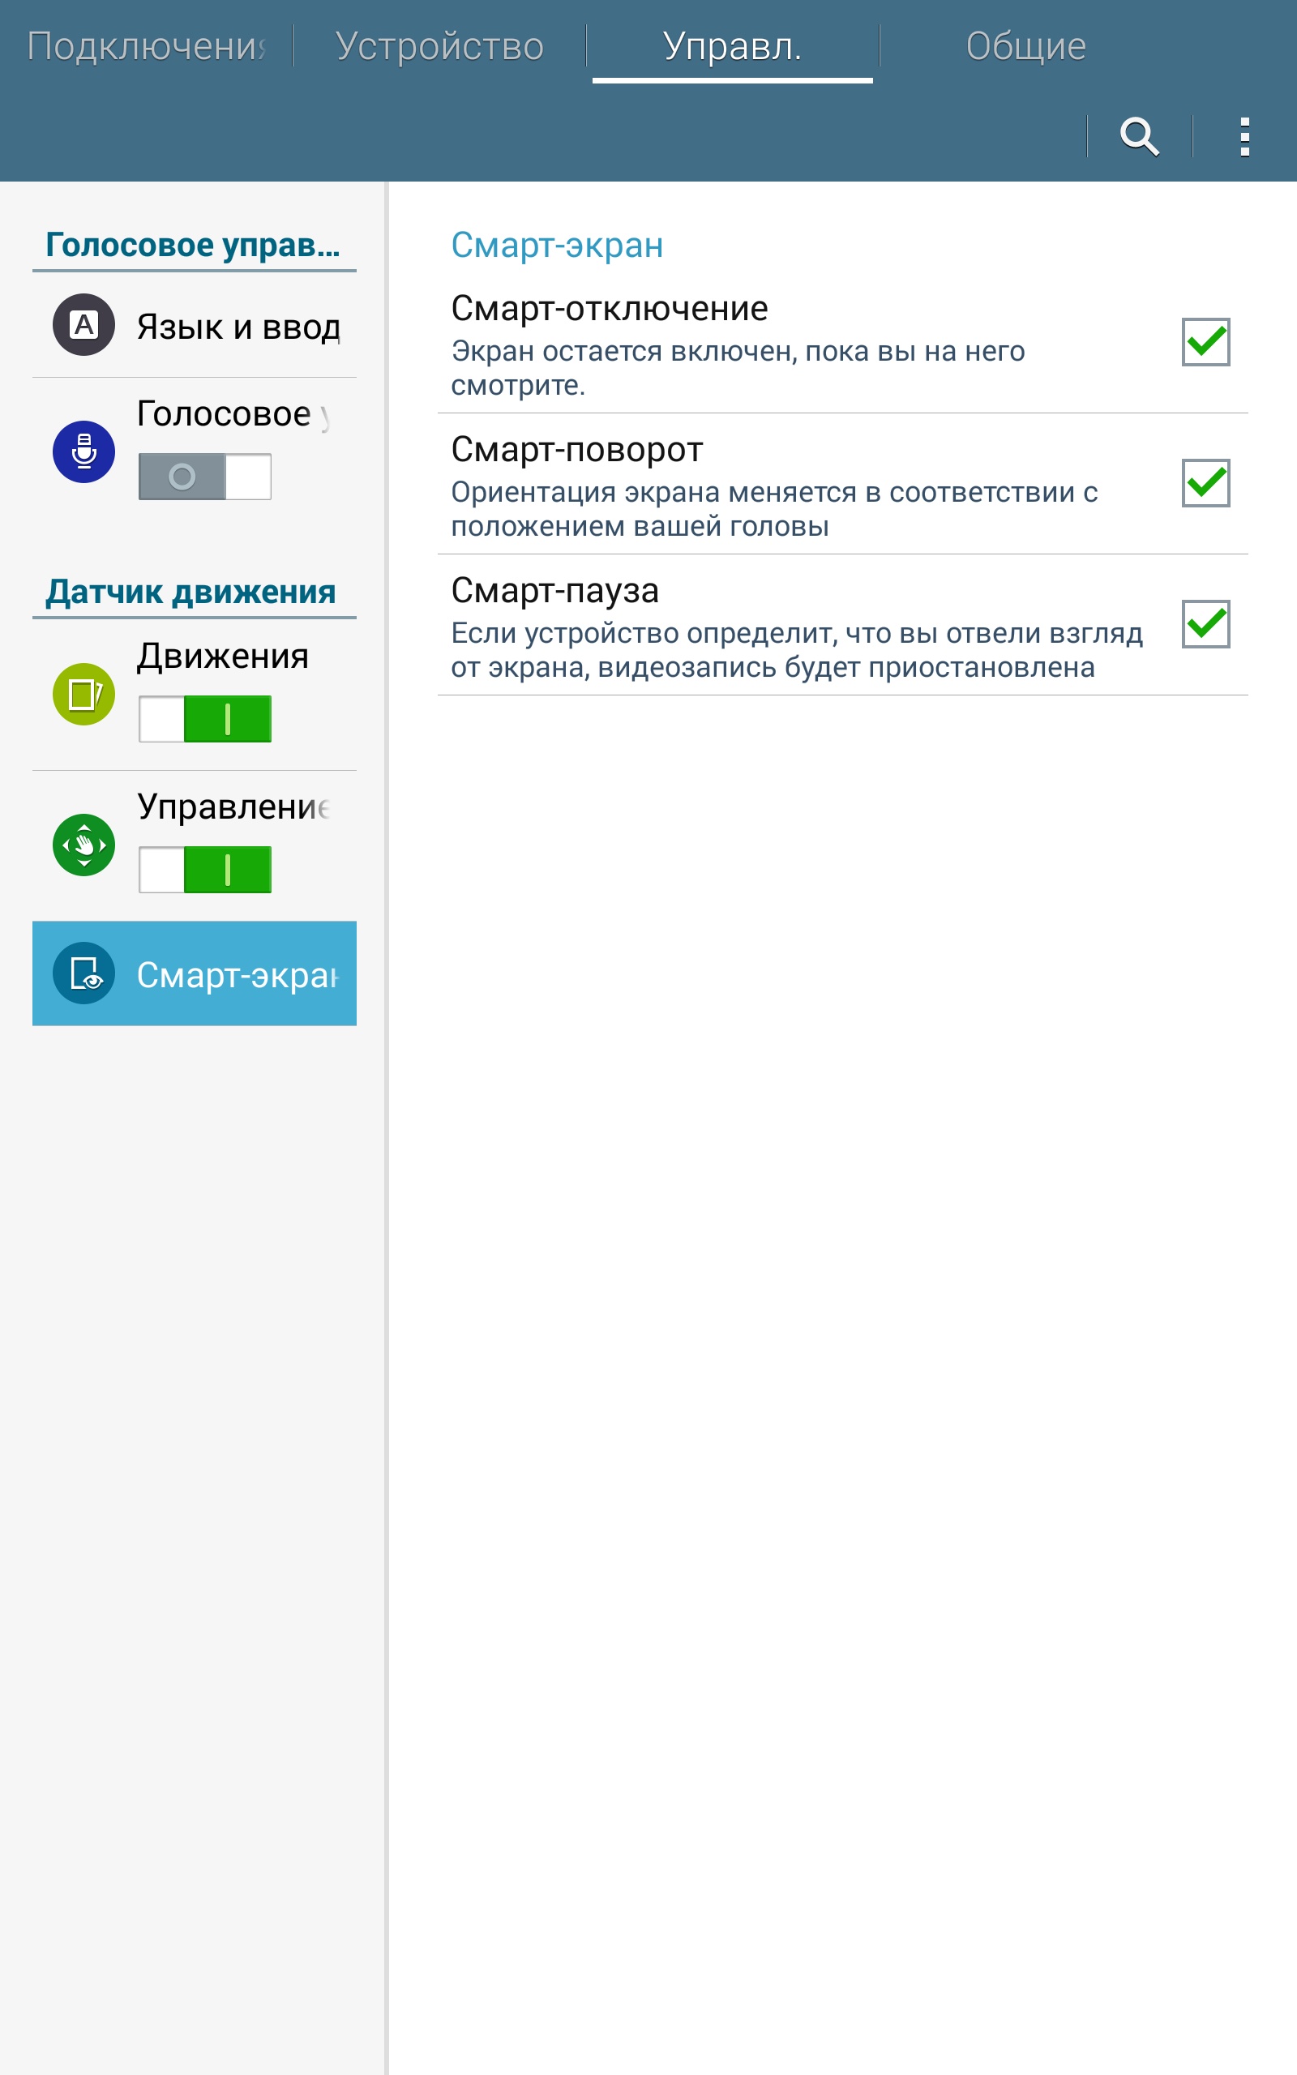
Task: Switch to the Общие tab
Action: pos(1026,45)
